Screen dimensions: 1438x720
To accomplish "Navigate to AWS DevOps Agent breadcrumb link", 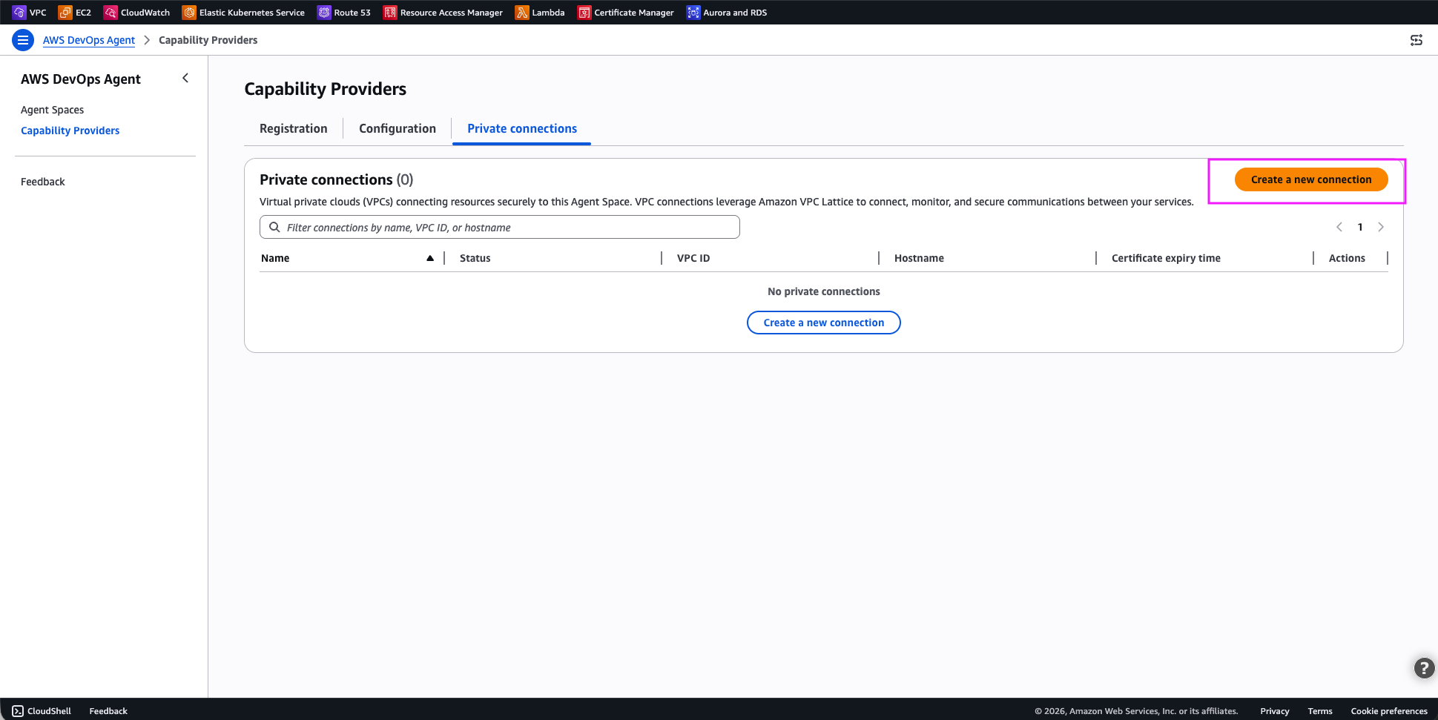I will click(89, 40).
